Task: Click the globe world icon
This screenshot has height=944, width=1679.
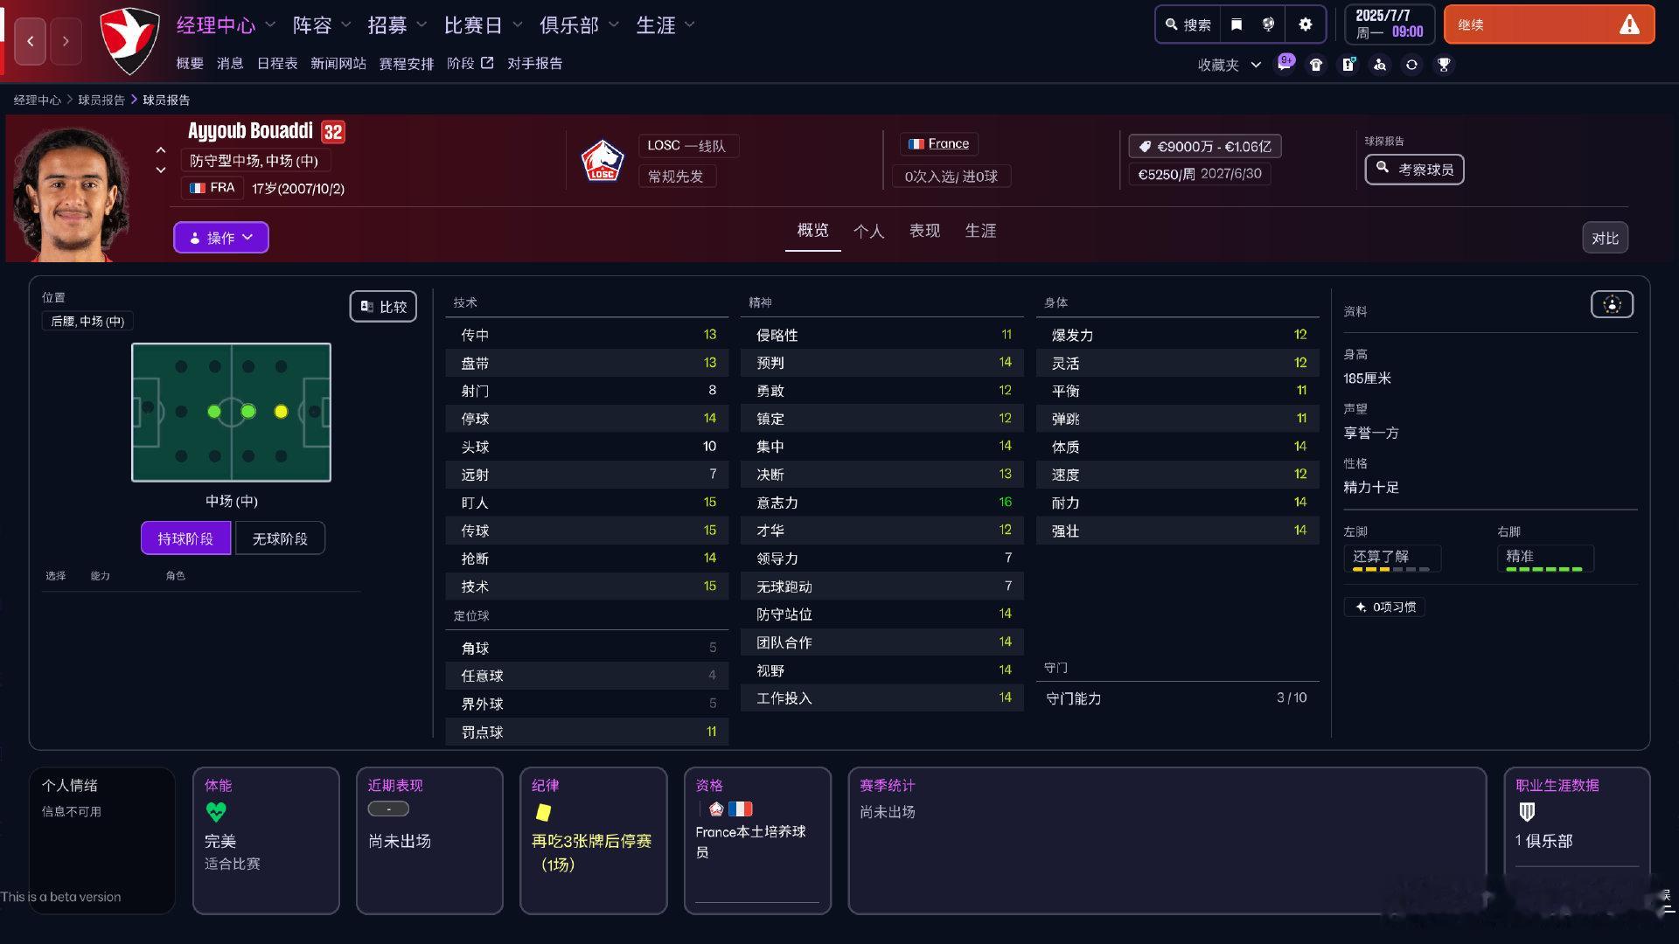Action: (1268, 24)
